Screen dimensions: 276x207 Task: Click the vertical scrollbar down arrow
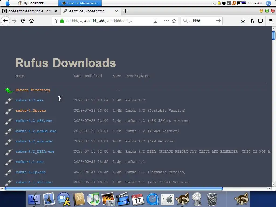click(274, 184)
